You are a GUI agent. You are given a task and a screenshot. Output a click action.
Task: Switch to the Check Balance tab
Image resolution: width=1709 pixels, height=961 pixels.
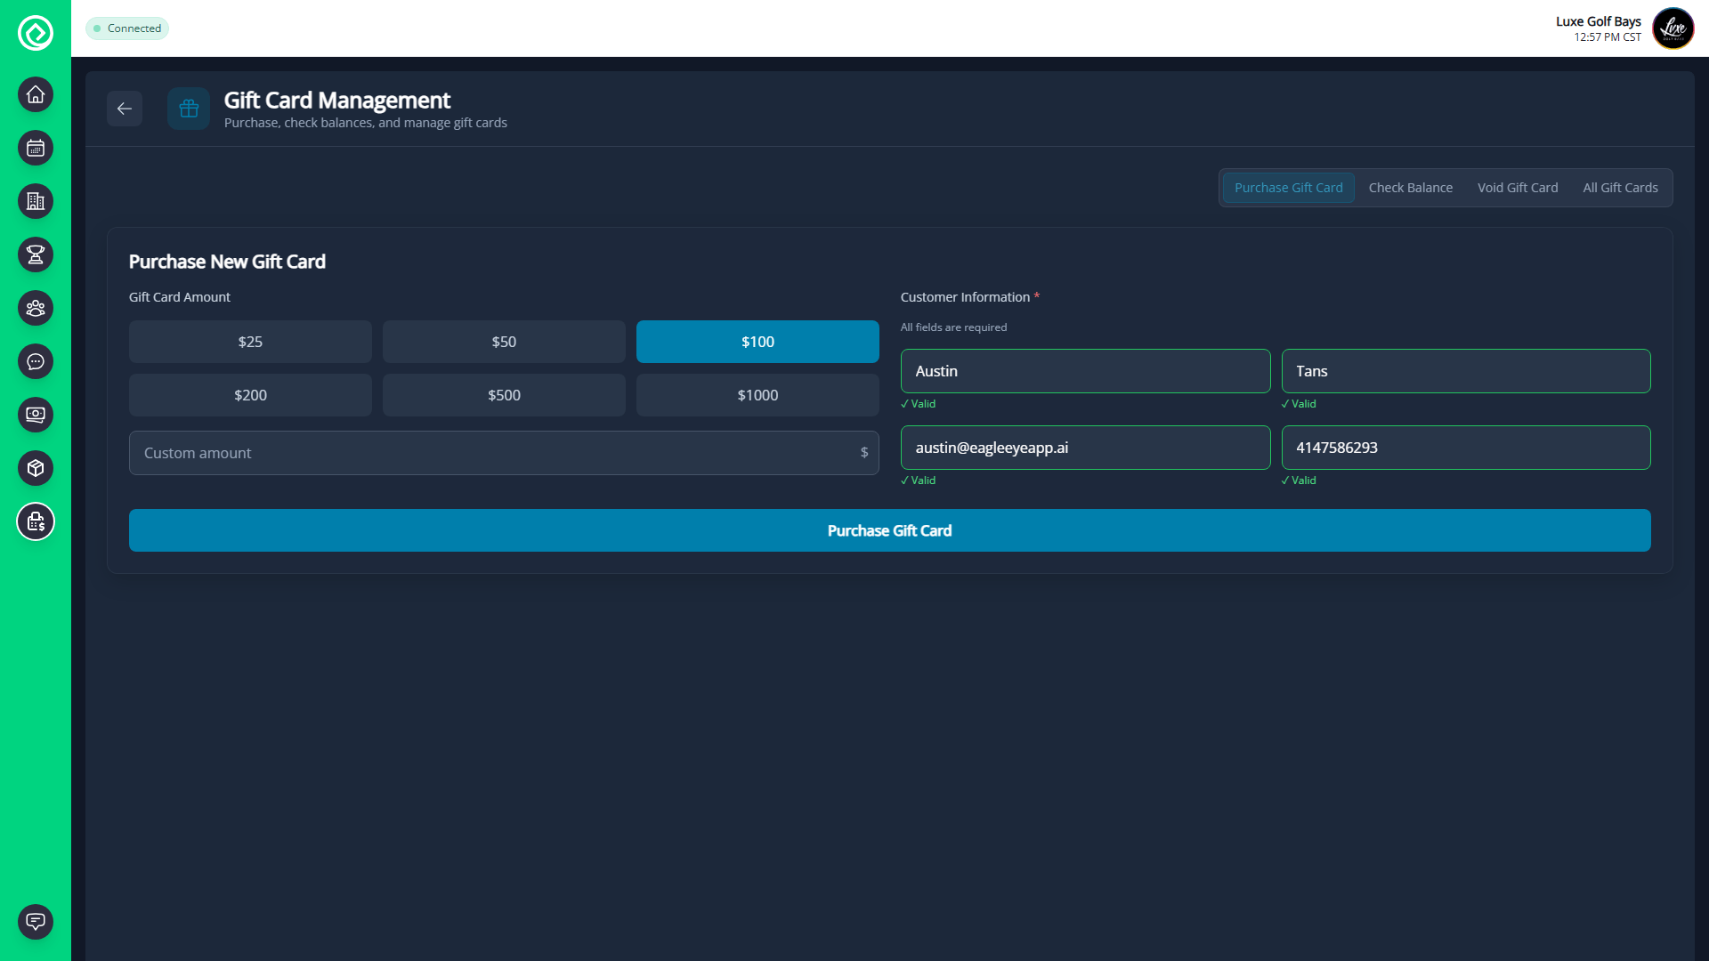[x=1410, y=188]
